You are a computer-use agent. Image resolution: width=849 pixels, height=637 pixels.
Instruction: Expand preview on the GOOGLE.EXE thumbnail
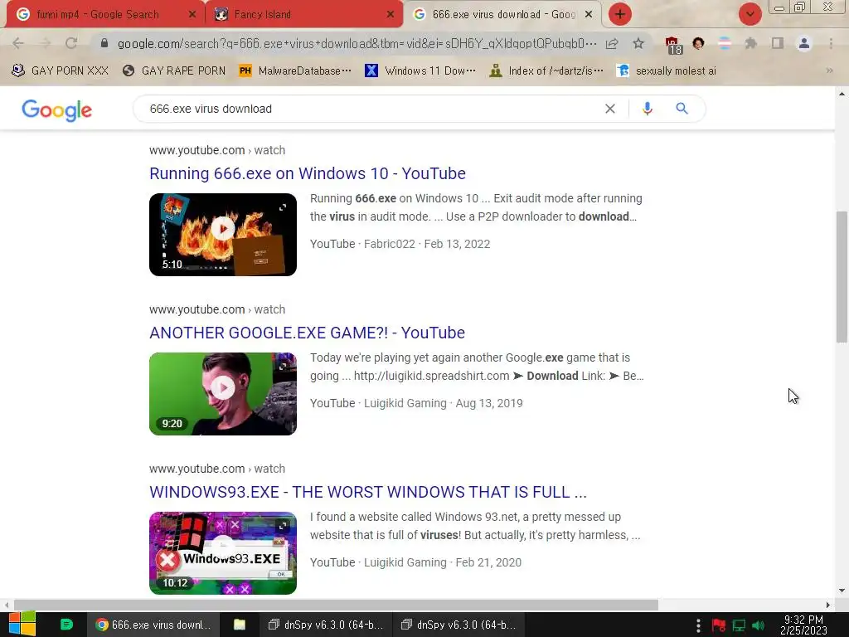[283, 367]
